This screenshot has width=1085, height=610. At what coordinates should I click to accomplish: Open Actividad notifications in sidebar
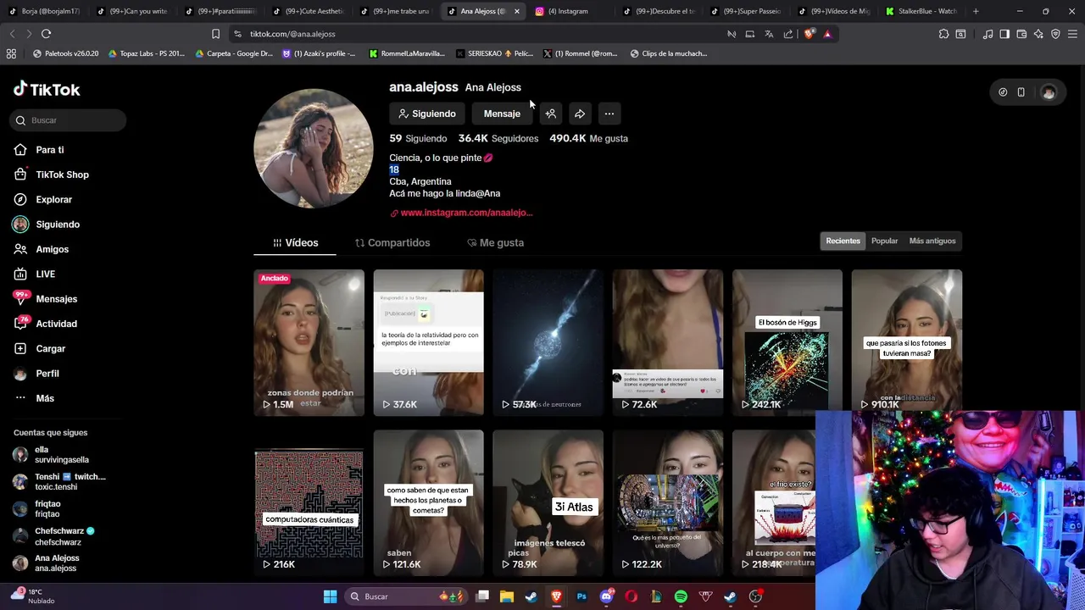[x=45, y=324]
